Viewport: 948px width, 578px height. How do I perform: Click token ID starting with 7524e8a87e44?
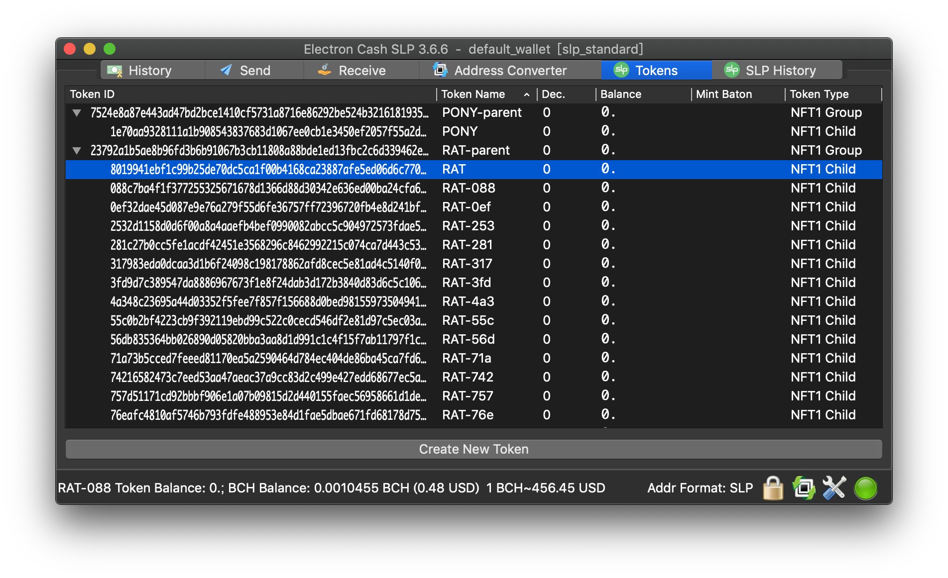(259, 113)
